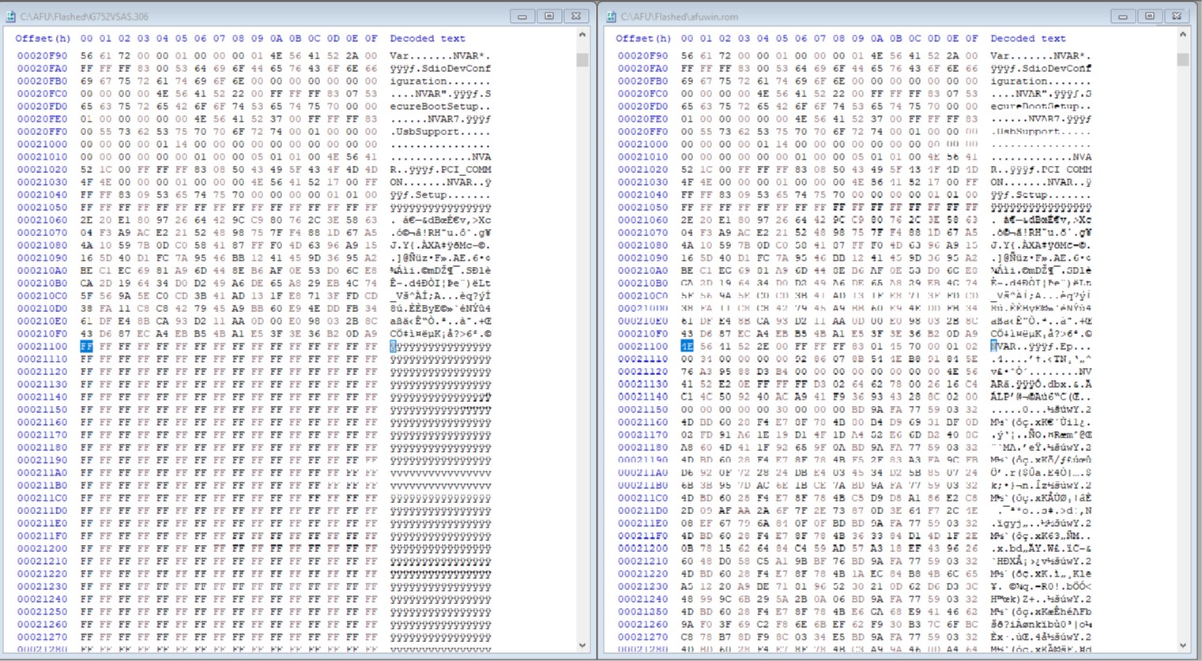Click 'Decoded text' header in G752VSAS.306 window
Viewport: 1202px width, 661px height.
click(428, 38)
